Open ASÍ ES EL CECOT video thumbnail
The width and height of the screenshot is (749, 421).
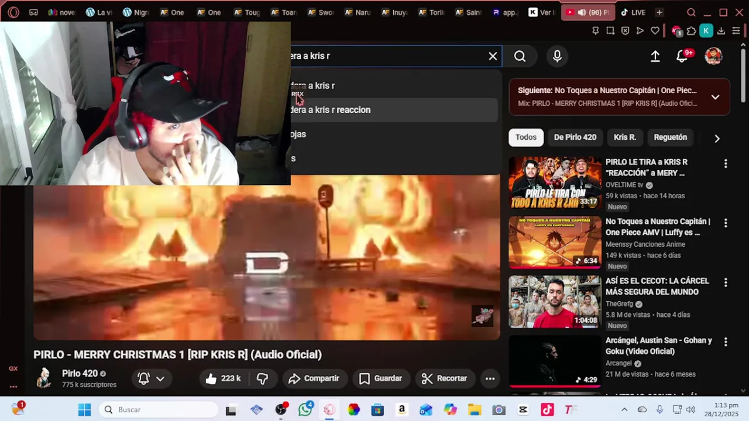pyautogui.click(x=555, y=302)
